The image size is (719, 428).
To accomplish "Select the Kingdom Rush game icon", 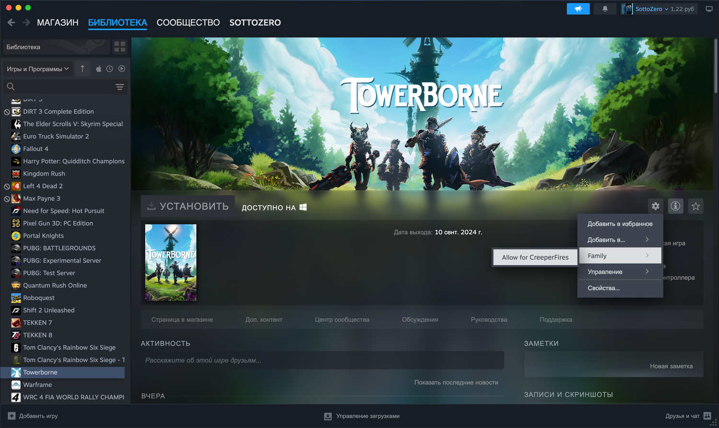I will click(x=16, y=174).
